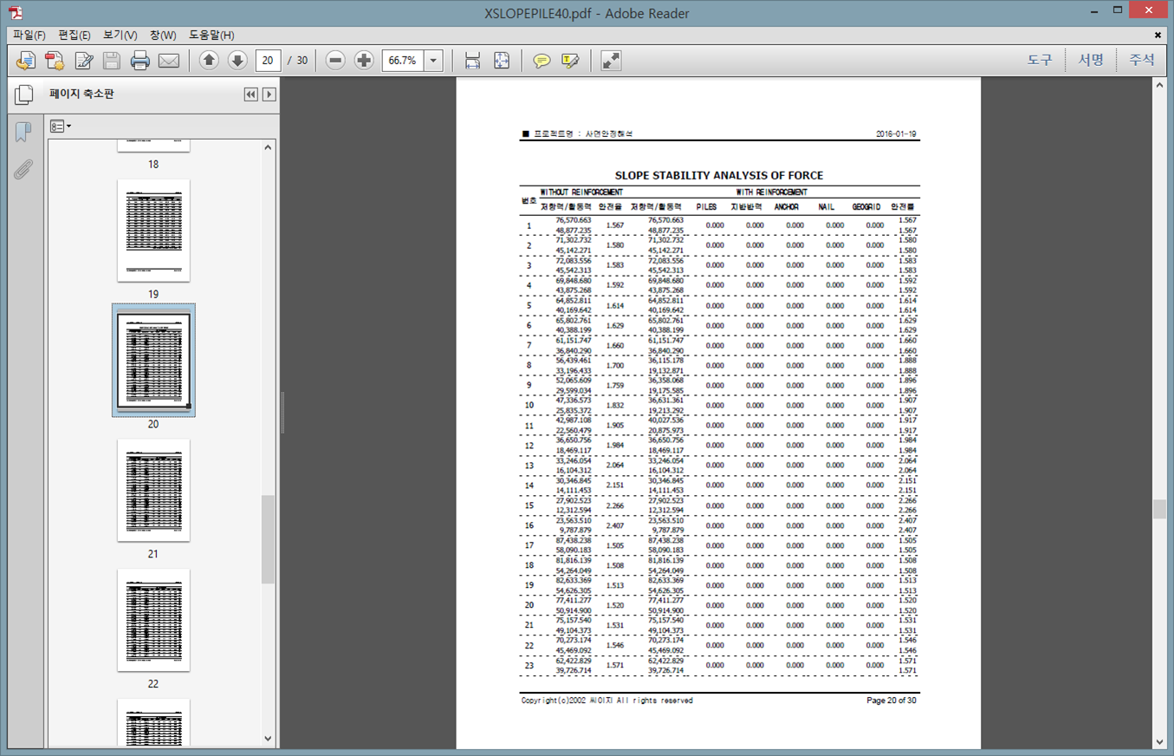Open the 창(W) menu
The width and height of the screenshot is (1174, 756).
(x=163, y=36)
